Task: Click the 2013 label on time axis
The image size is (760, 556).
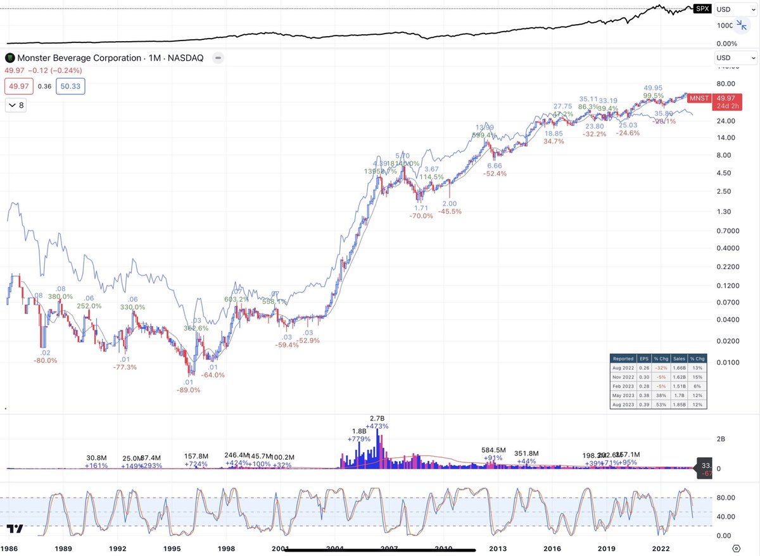Action: (x=498, y=548)
